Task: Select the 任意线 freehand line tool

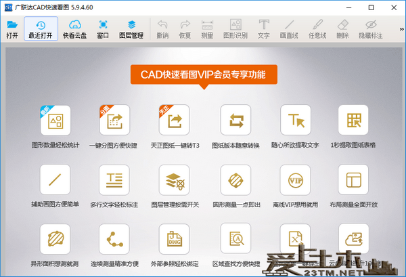Action: (317, 28)
